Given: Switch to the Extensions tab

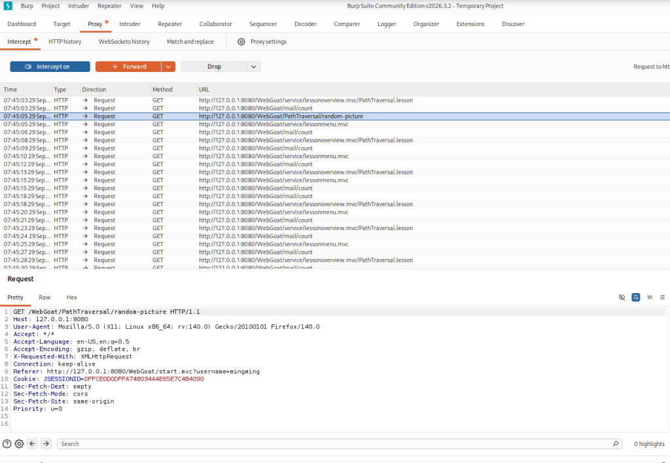Looking at the screenshot, I should point(470,24).
